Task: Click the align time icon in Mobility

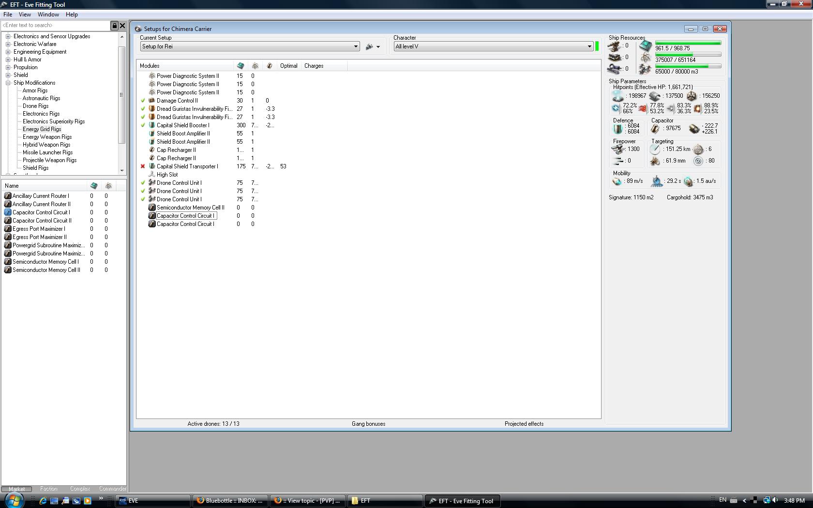Action: tap(657, 181)
